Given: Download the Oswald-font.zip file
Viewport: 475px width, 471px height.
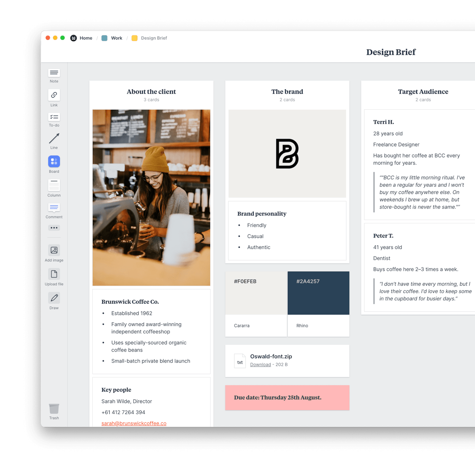Looking at the screenshot, I should coord(260,365).
